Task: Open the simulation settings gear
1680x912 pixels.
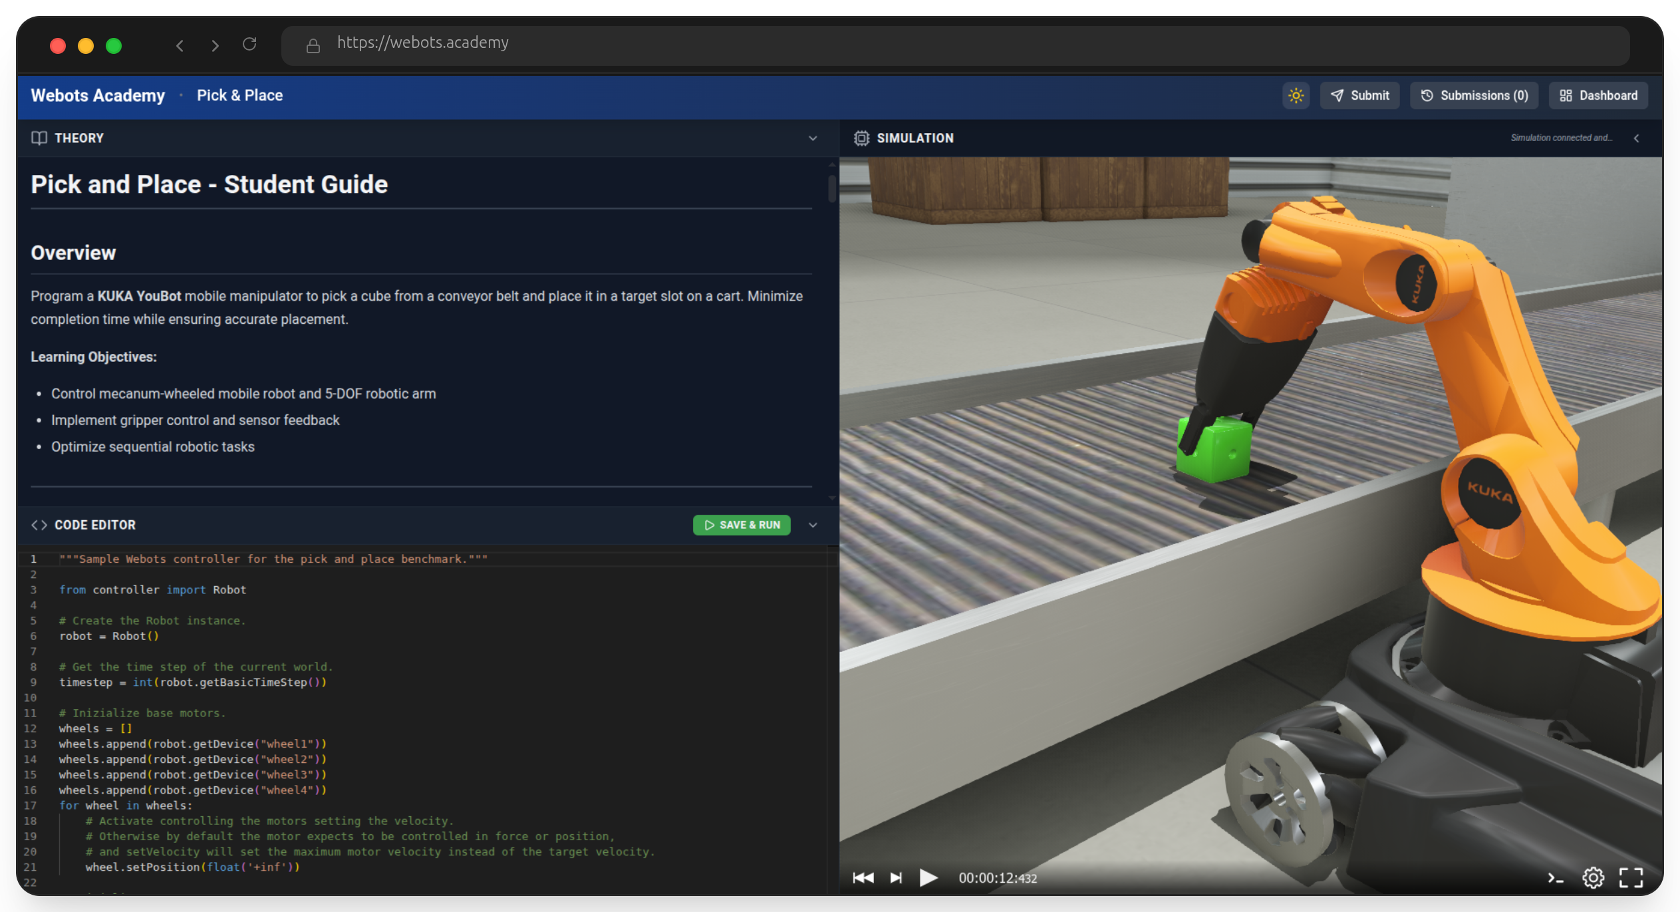Action: [1593, 877]
